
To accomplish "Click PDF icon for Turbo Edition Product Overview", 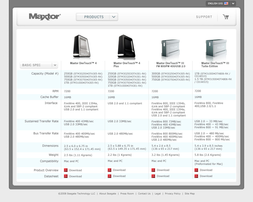I will pyautogui.click(x=196, y=170).
